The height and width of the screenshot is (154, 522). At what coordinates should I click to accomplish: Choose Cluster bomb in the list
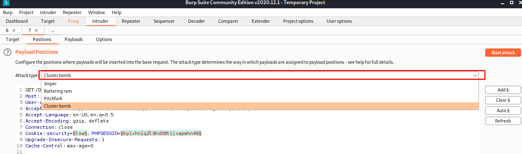(260, 106)
